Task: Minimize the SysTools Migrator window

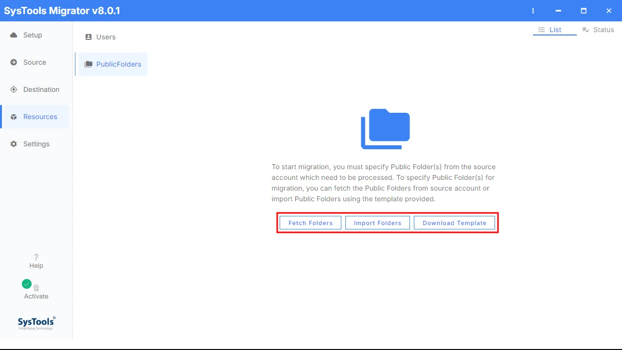Action: (x=558, y=11)
